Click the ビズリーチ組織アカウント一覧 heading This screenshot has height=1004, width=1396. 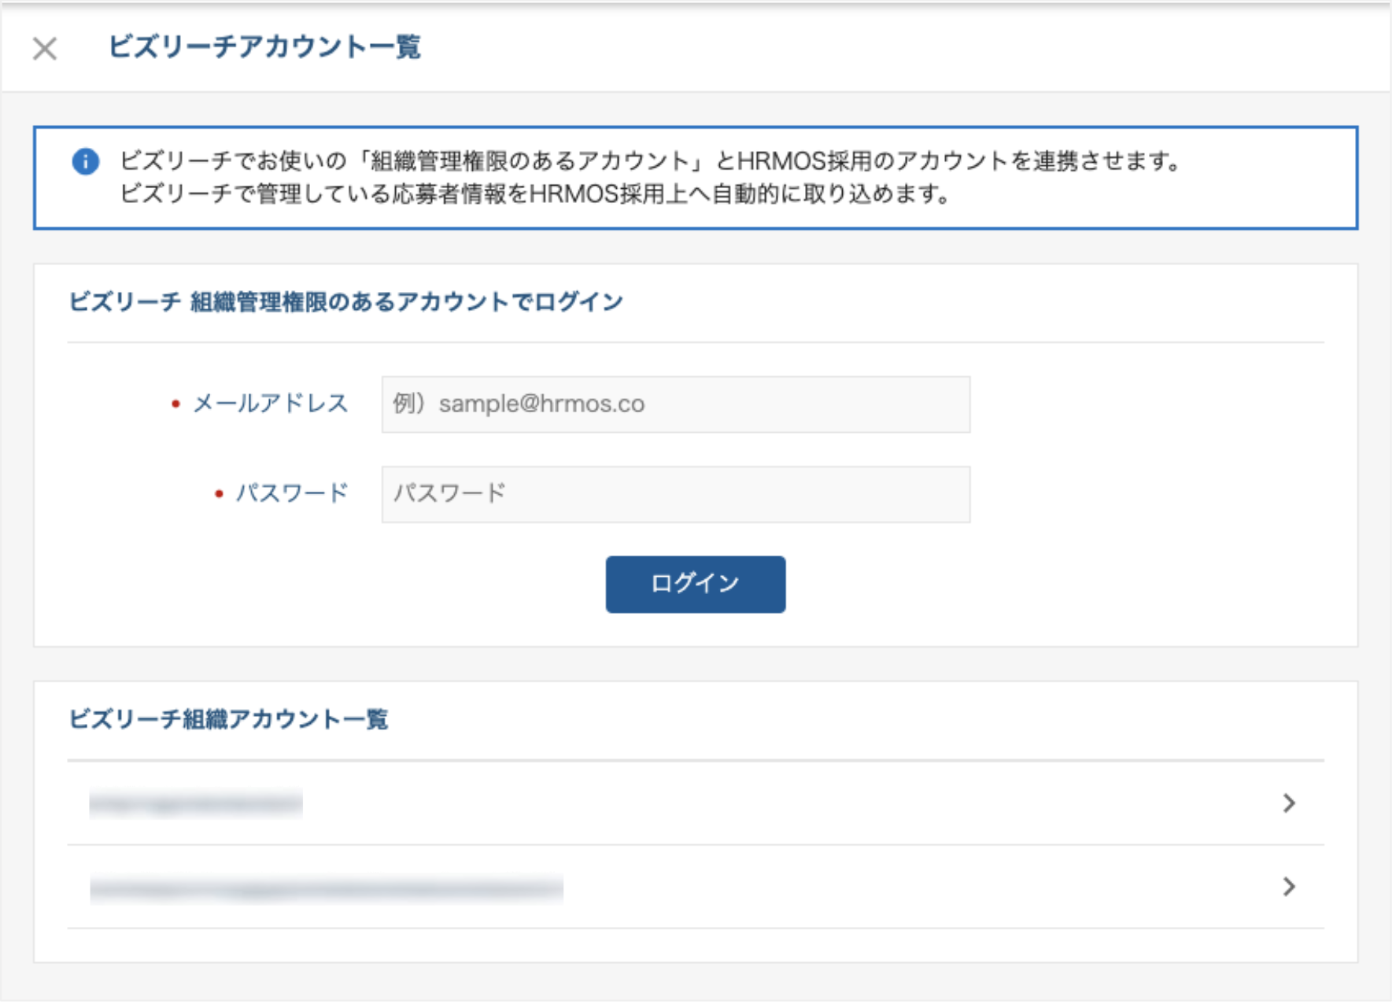coord(229,719)
